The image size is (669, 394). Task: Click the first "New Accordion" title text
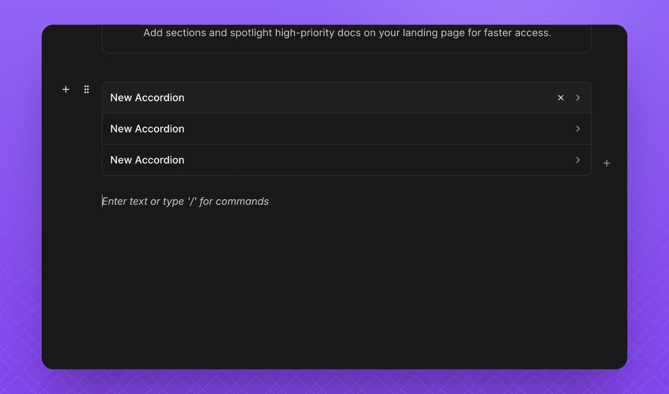[147, 97]
